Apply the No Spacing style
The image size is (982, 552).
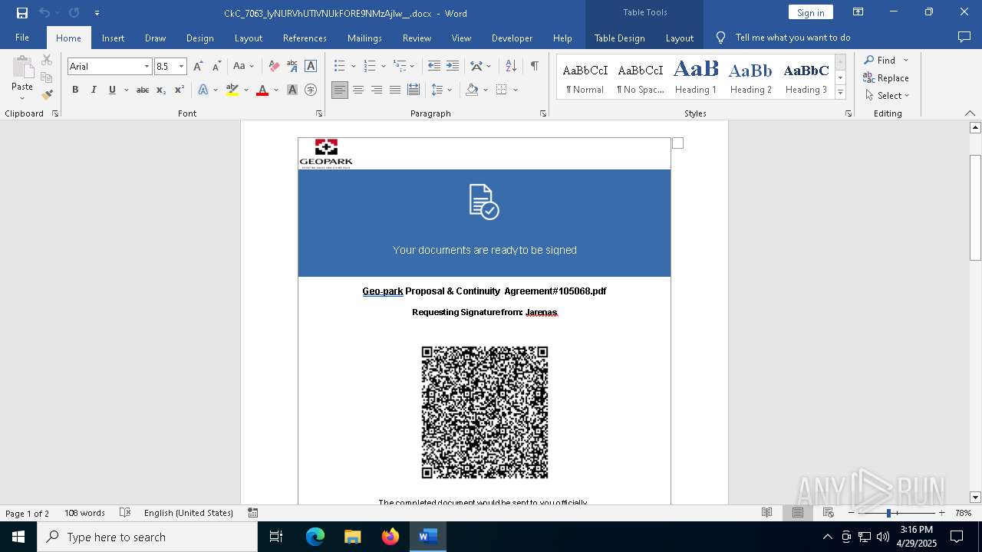pyautogui.click(x=641, y=77)
